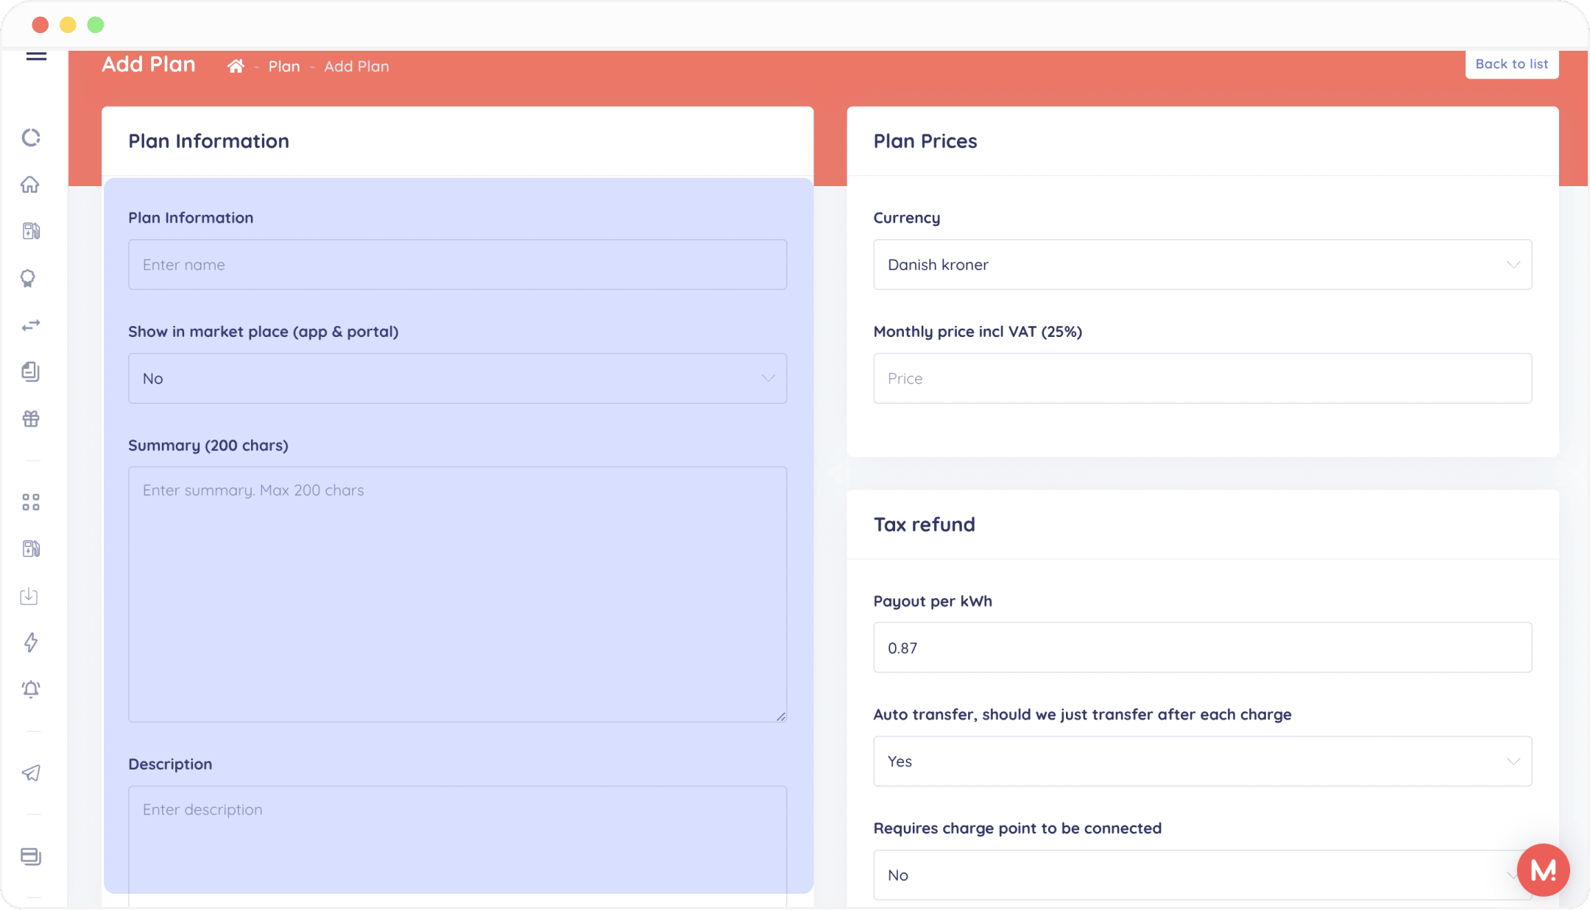This screenshot has height=910, width=1590.
Task: Open the red M chat widget
Action: tap(1543, 870)
